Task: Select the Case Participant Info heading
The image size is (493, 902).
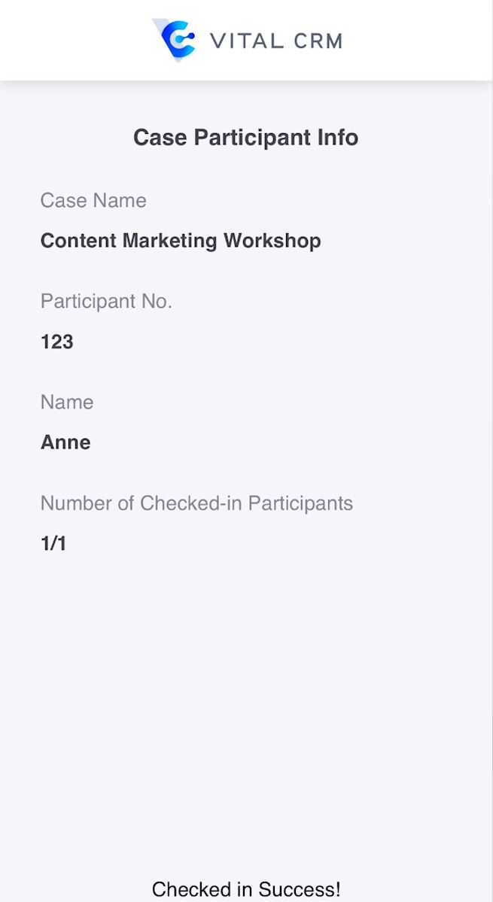Action: tap(245, 138)
